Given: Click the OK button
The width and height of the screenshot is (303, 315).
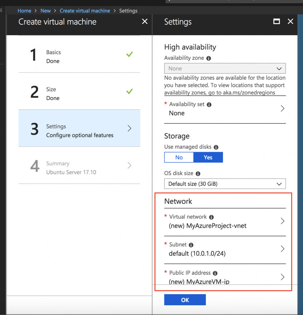Looking at the screenshot, I should [x=185, y=300].
